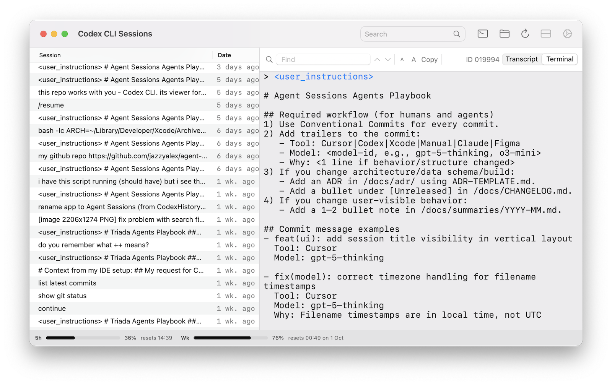Sort by the Session column header
612x385 pixels.
[50, 55]
